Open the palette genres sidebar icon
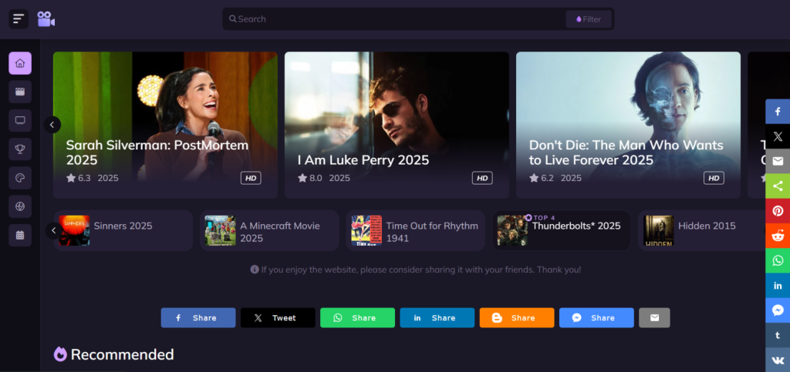 coord(20,177)
